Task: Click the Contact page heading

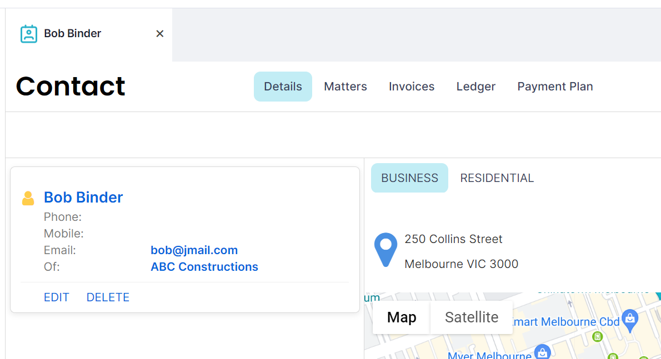Action: point(71,86)
